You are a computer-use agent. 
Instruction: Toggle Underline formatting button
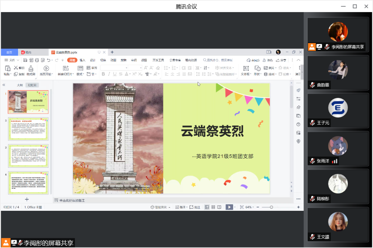click(x=115, y=74)
